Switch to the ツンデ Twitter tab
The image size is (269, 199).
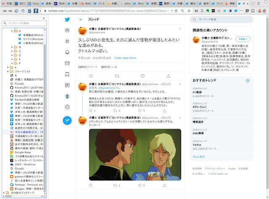click(x=218, y=3)
